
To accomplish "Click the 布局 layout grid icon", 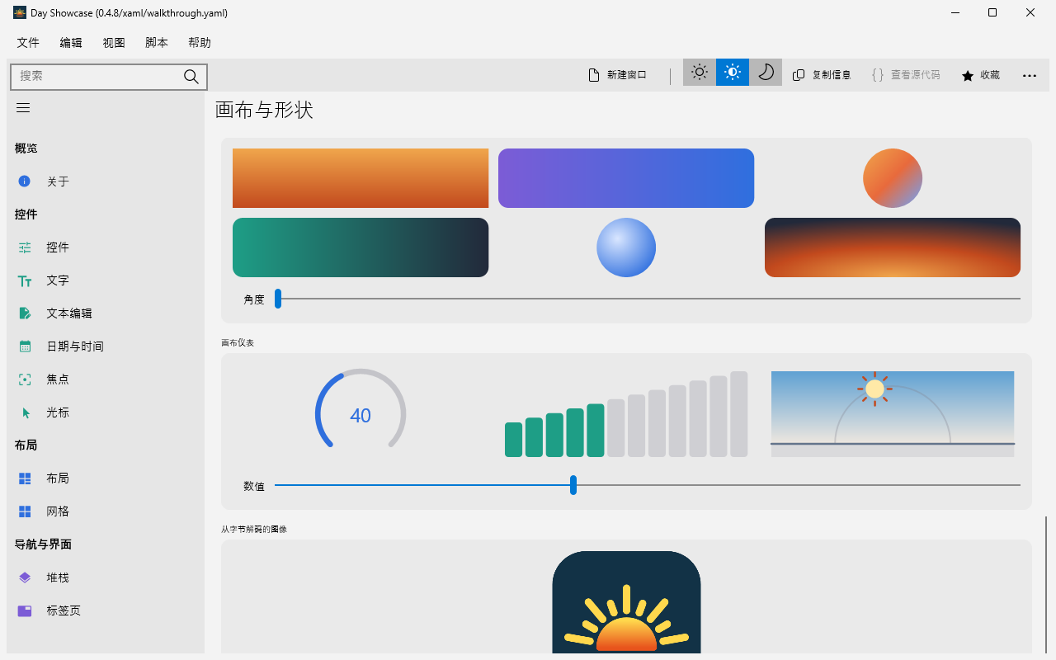I will pyautogui.click(x=25, y=478).
